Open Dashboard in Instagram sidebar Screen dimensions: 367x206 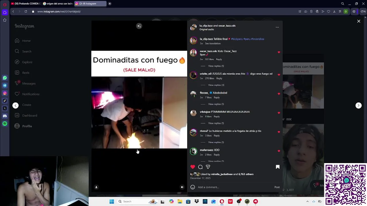click(26, 115)
